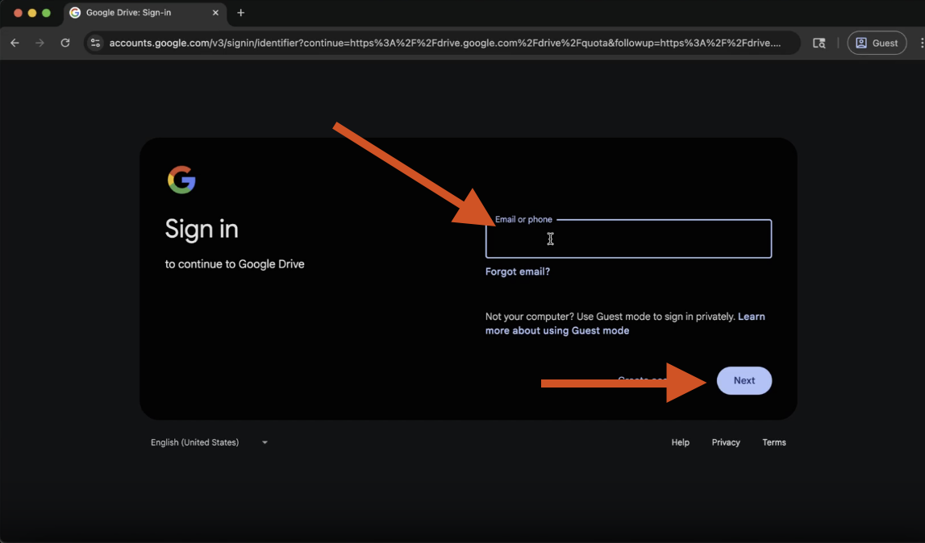Viewport: 925px width, 543px height.
Task: Open the English (United States) language dropdown
Action: pos(210,442)
